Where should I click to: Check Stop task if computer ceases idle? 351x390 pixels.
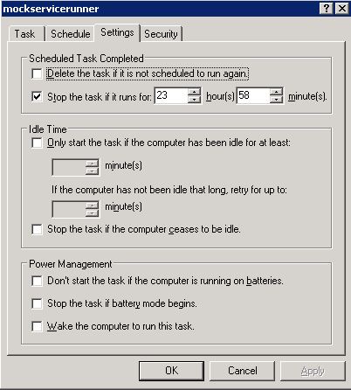[37, 229]
